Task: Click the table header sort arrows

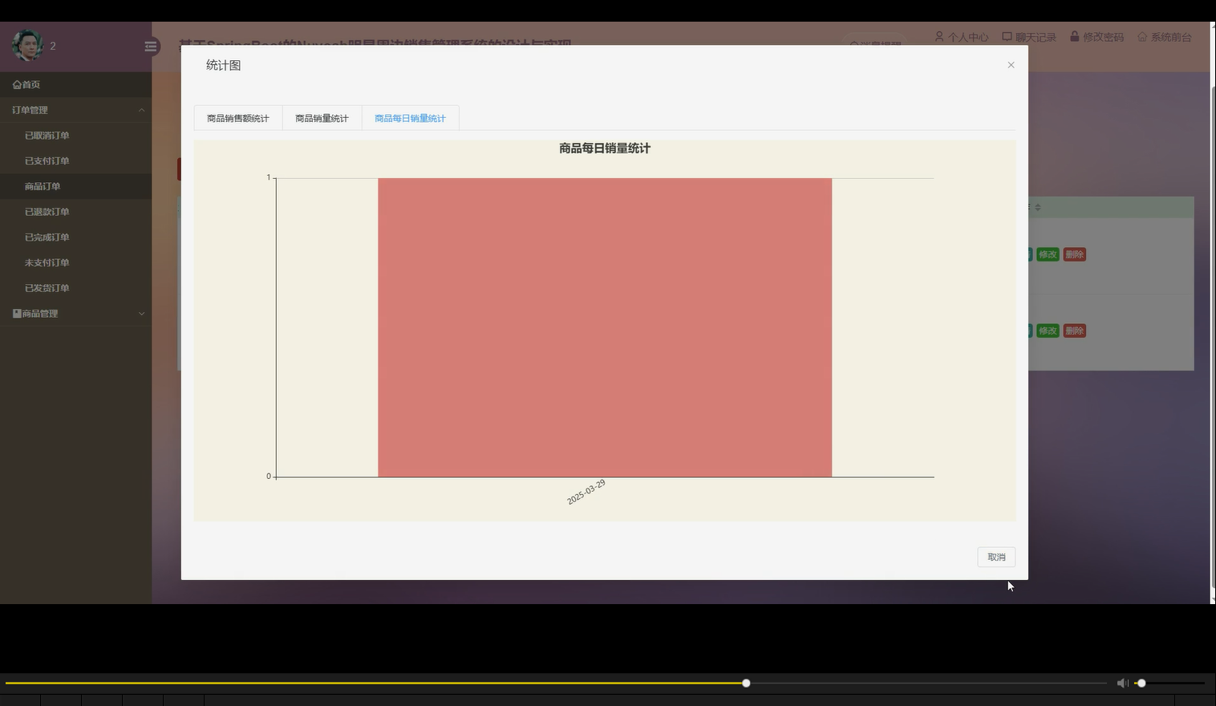Action: click(x=1037, y=207)
